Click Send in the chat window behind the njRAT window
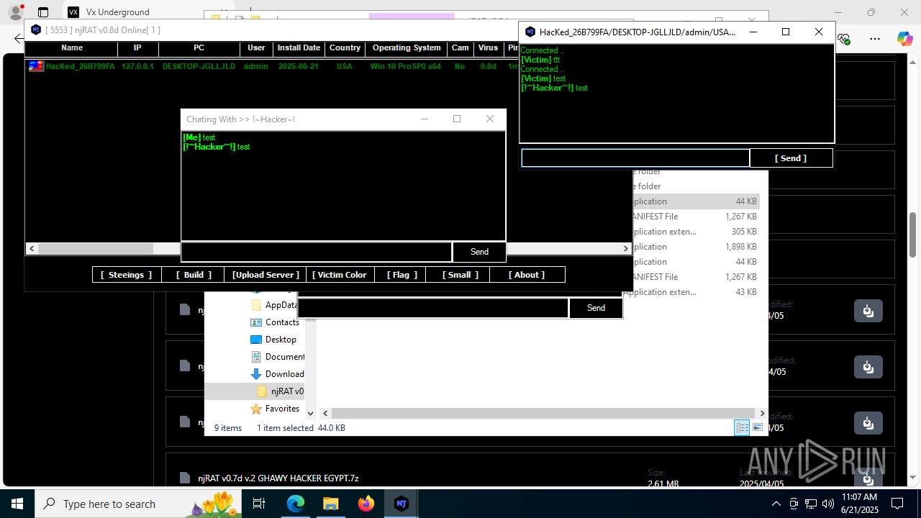Image resolution: width=921 pixels, height=518 pixels. [596, 308]
